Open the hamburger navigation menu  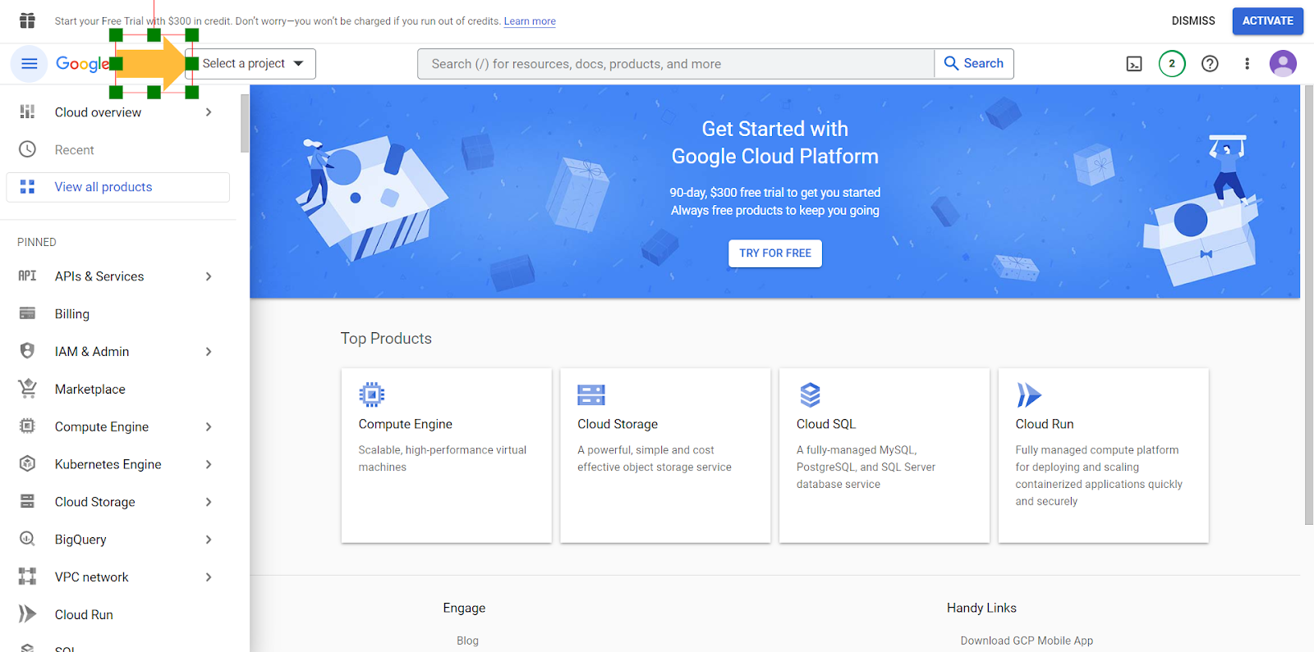pyautogui.click(x=29, y=64)
